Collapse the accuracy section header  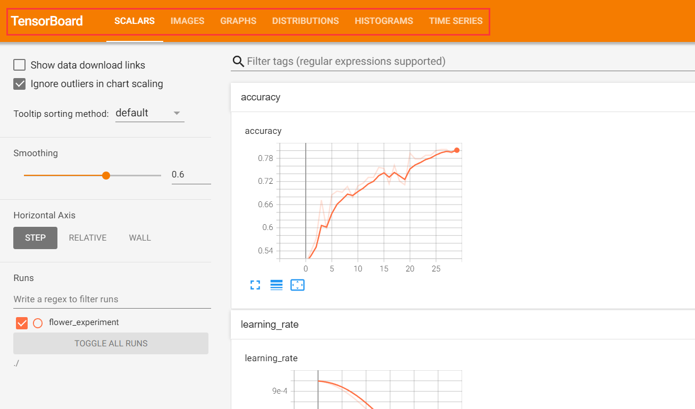(x=463, y=97)
